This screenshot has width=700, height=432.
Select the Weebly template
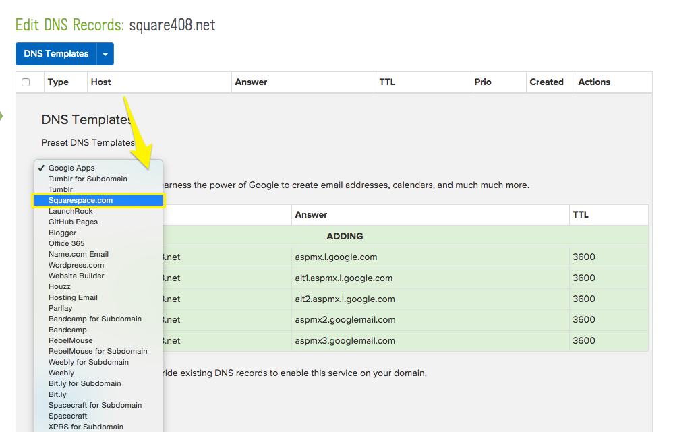pos(61,373)
